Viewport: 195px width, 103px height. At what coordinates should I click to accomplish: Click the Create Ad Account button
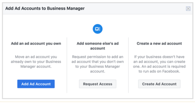(159, 84)
